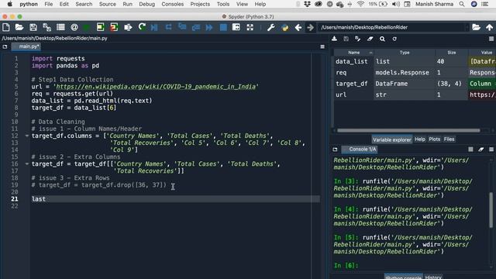Image resolution: width=496 pixels, height=279 pixels.
Task: Open the Run menu
Action: pos(127,4)
